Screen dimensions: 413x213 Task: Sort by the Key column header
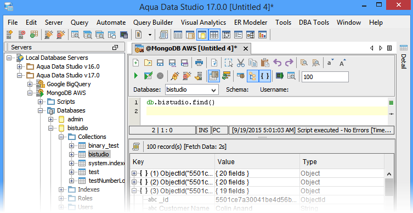pos(172,162)
